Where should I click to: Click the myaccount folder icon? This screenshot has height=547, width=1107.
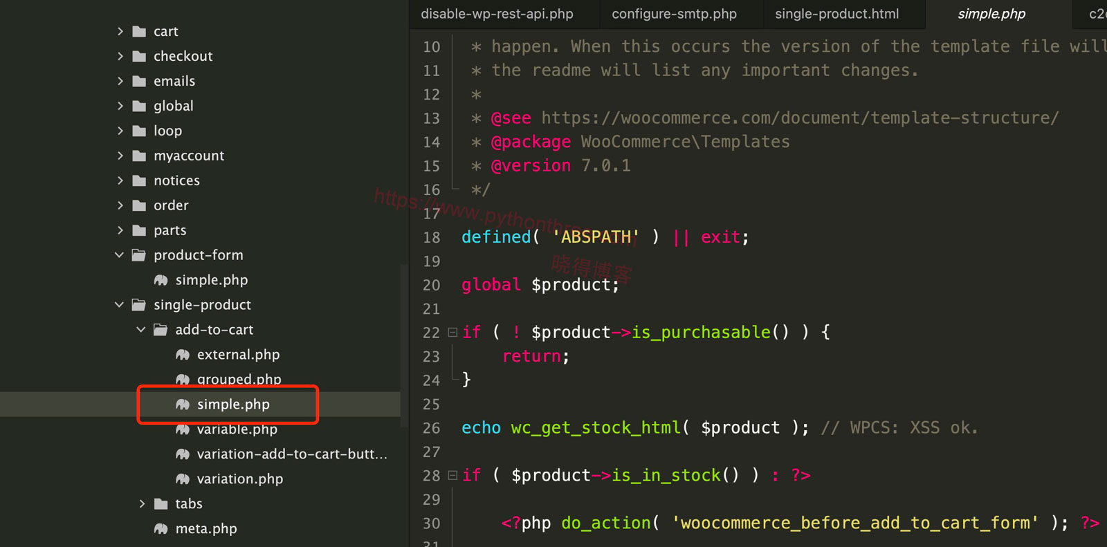[139, 156]
